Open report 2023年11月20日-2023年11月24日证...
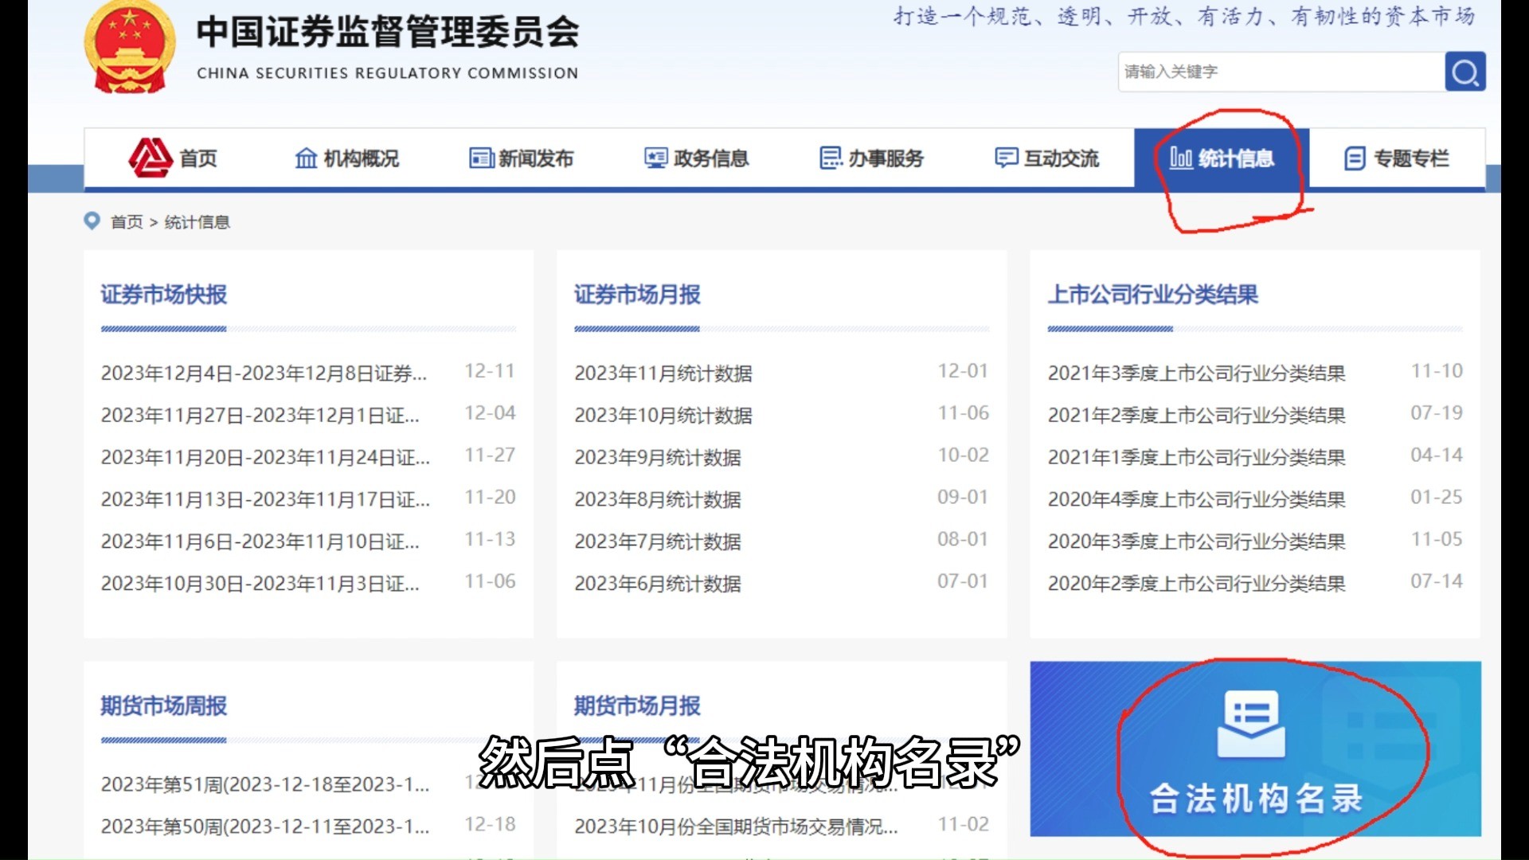Viewport: 1529px width, 860px height. 265,457
